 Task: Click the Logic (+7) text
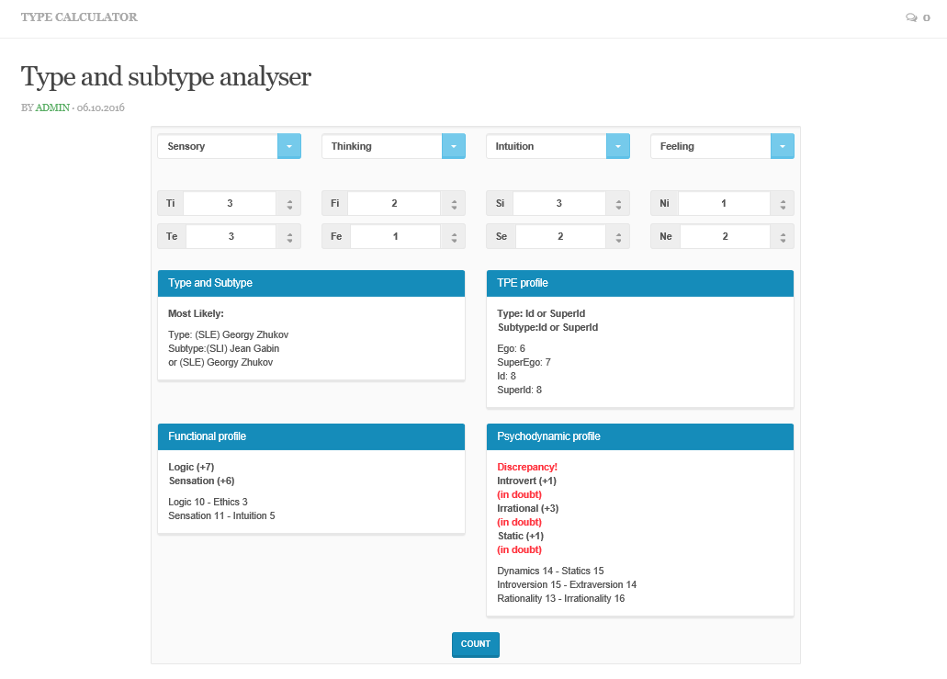pyautogui.click(x=191, y=467)
